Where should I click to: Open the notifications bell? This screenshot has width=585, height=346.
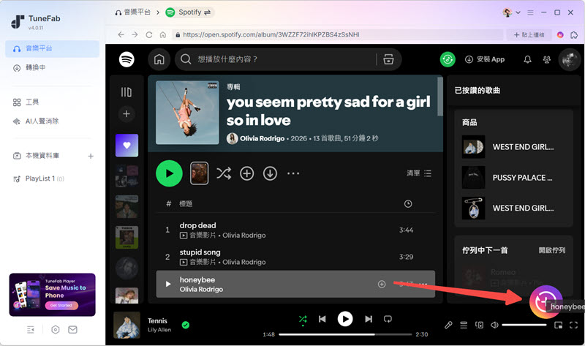[527, 59]
